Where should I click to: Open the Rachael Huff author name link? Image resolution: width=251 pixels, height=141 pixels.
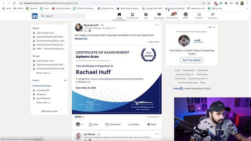pos(91,25)
